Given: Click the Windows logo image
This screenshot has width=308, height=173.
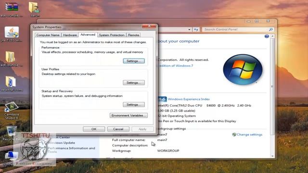Looking at the screenshot, I should point(243,69).
